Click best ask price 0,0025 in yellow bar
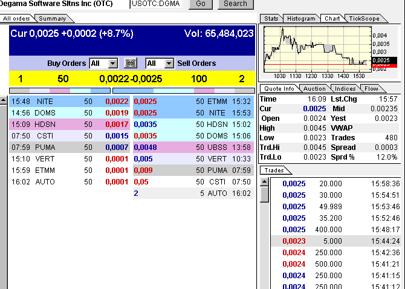The image size is (405, 289). [147, 79]
